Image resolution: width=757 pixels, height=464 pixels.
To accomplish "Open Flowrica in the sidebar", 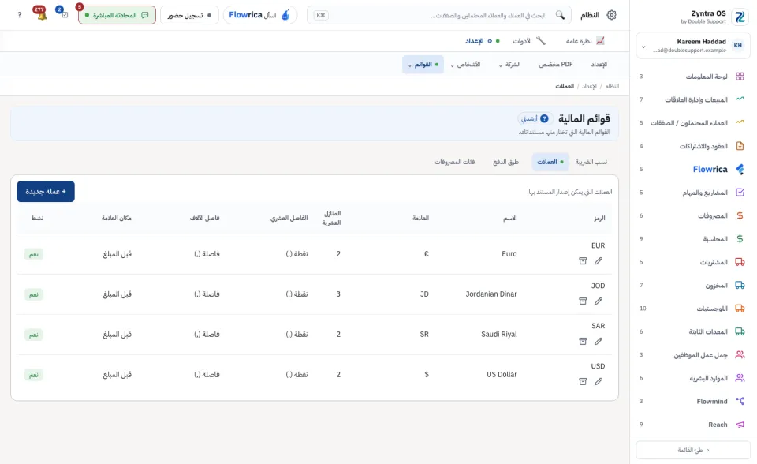I will pyautogui.click(x=692, y=169).
